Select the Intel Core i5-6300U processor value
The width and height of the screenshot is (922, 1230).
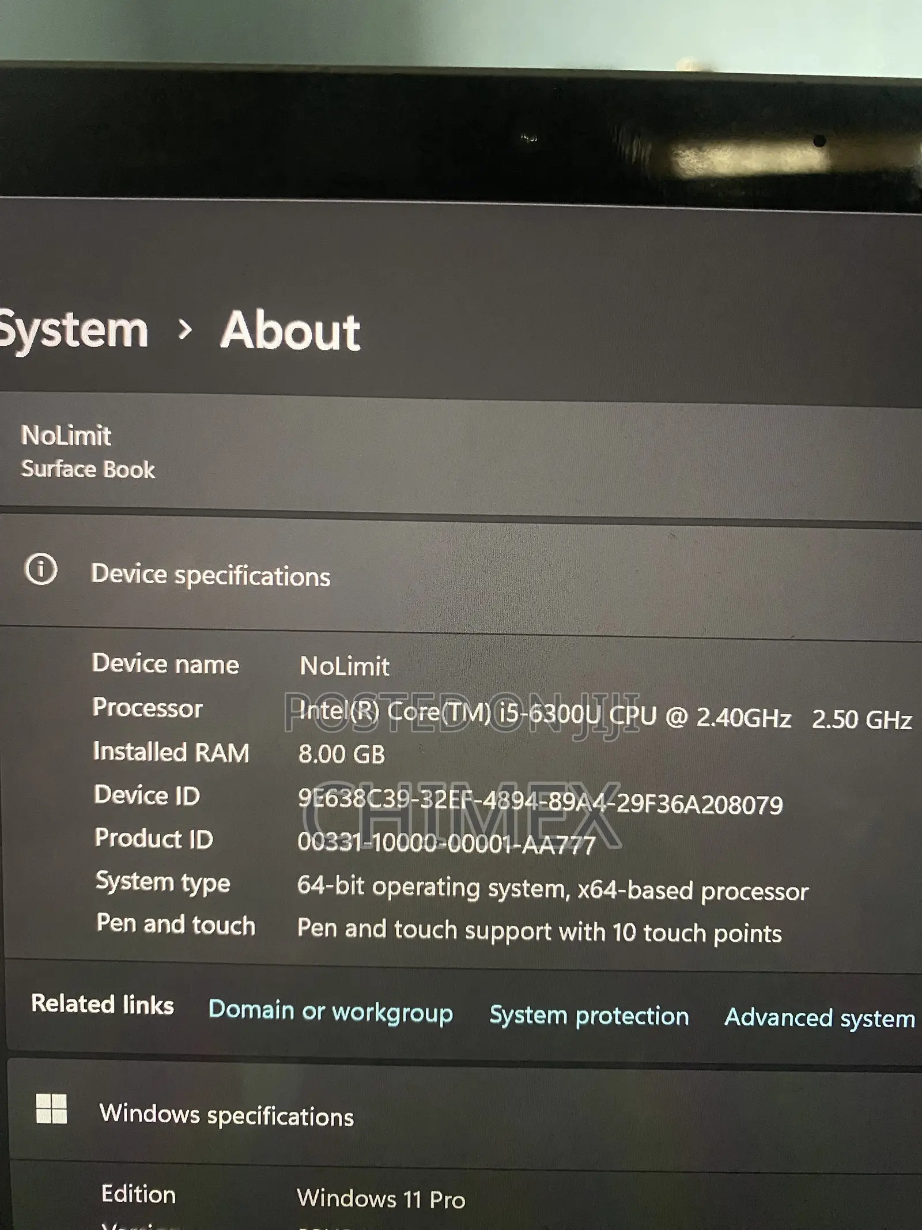coord(605,716)
